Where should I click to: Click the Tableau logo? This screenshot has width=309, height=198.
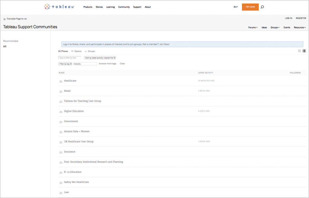pyautogui.click(x=59, y=7)
